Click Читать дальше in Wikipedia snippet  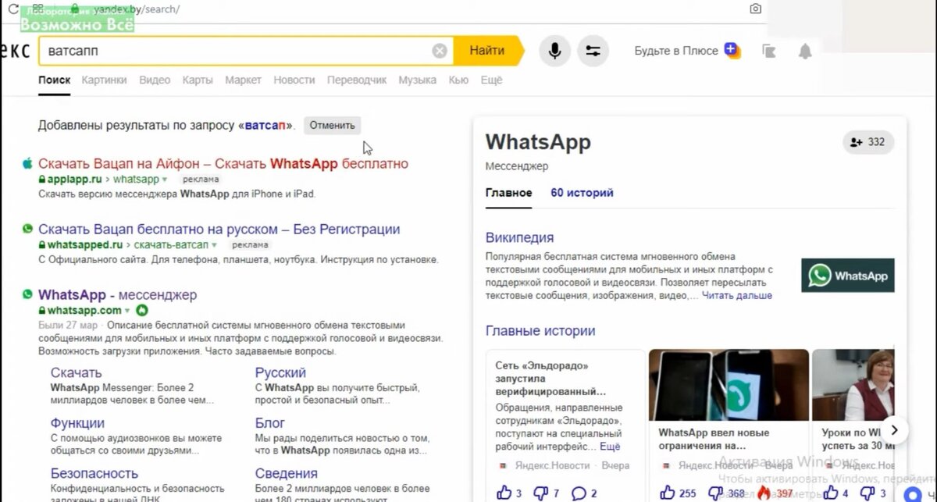click(737, 296)
